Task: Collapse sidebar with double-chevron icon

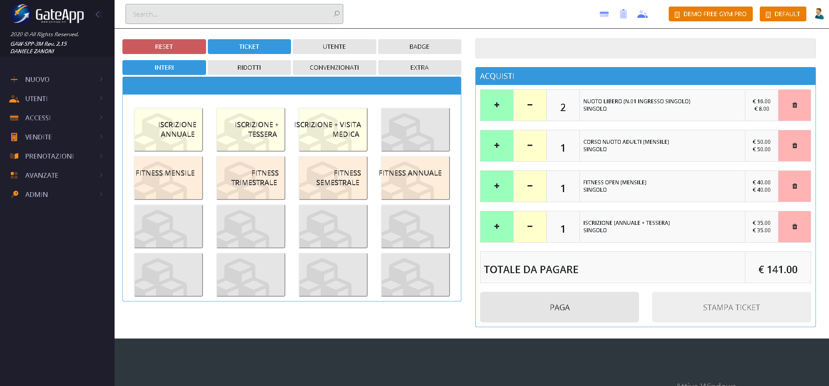Action: (x=99, y=14)
